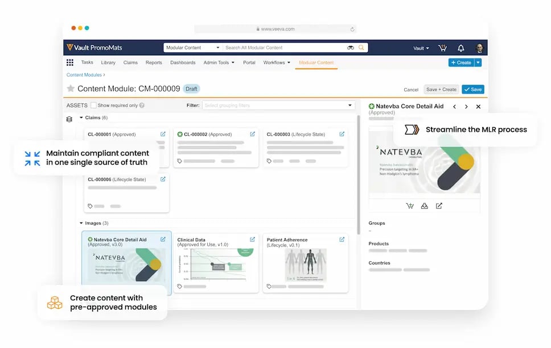Star the Content Module CM-000009 as favorite
Image resolution: width=551 pixels, height=348 pixels.
coord(71,89)
